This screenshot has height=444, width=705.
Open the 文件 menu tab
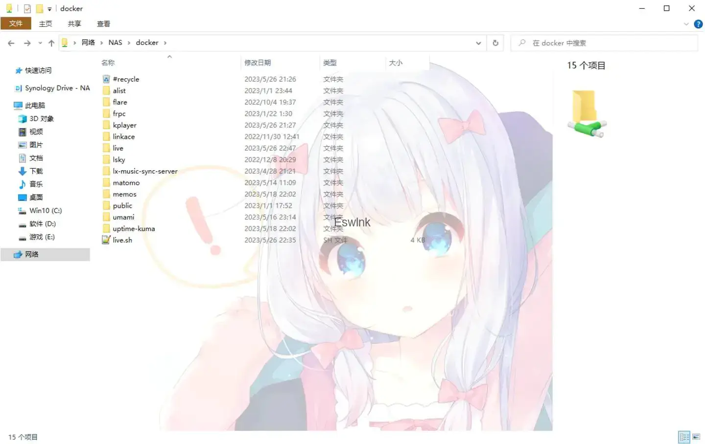[16, 23]
